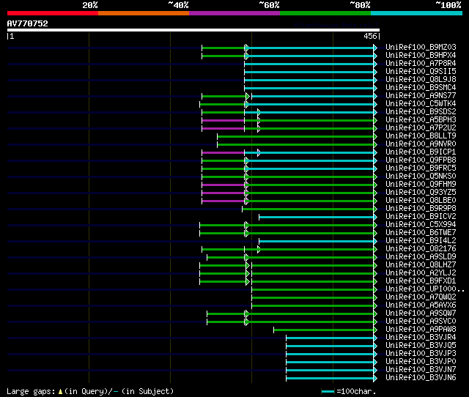469x397 pixels.
Task: Select the UniRef100_Q93YZ5 label
Action: click(x=421, y=193)
